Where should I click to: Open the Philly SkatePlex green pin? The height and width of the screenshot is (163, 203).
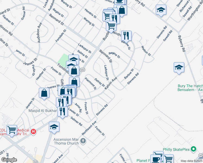(194, 149)
